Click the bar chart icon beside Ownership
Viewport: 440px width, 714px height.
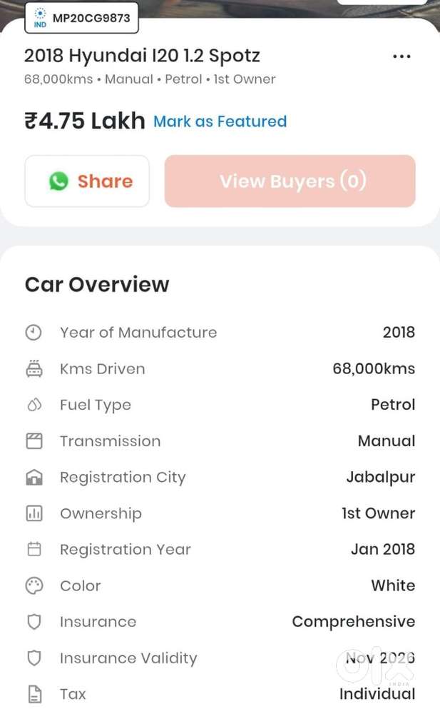[34, 513]
